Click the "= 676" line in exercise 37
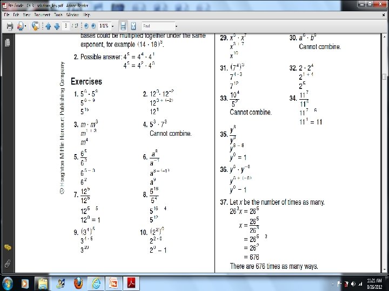 [x=251, y=257]
